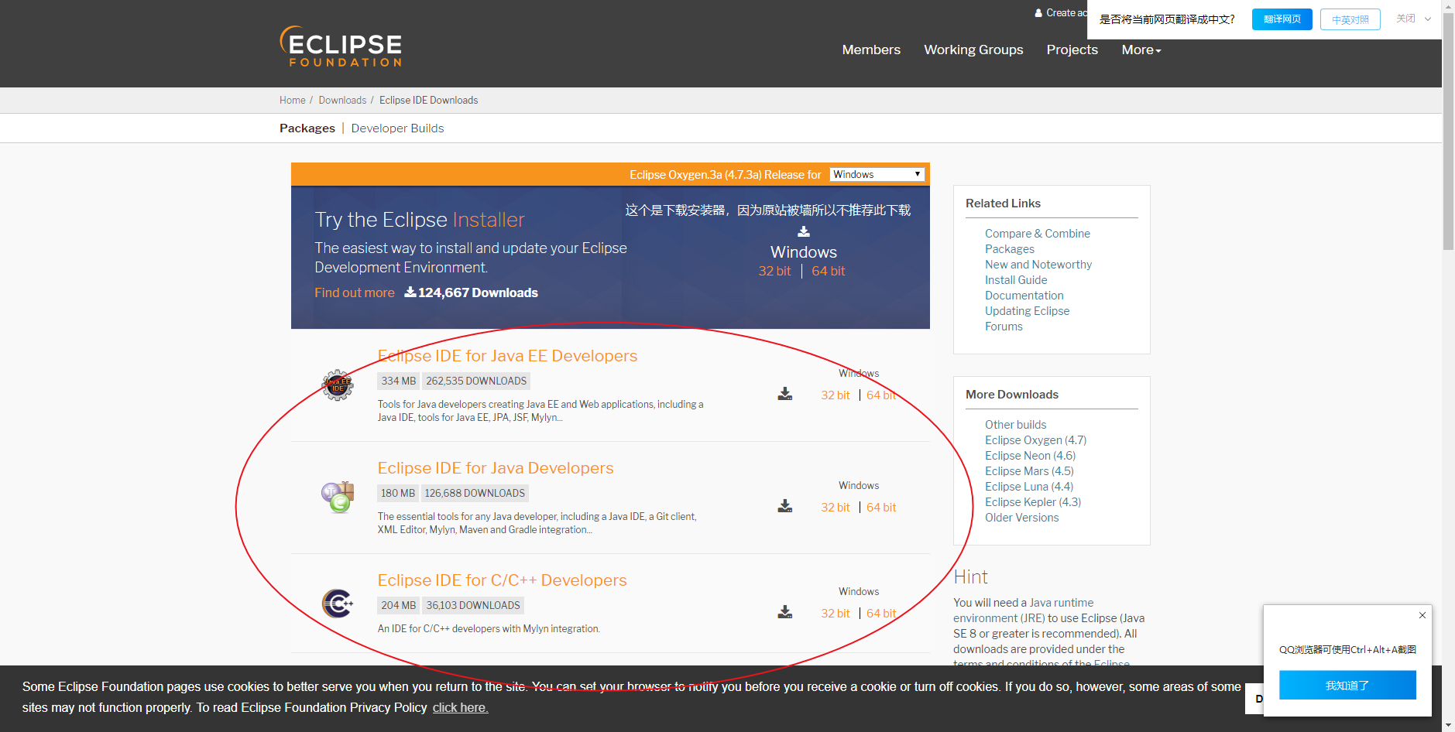
Task: Download 32 bit Java EE Developers package
Action: (x=836, y=395)
